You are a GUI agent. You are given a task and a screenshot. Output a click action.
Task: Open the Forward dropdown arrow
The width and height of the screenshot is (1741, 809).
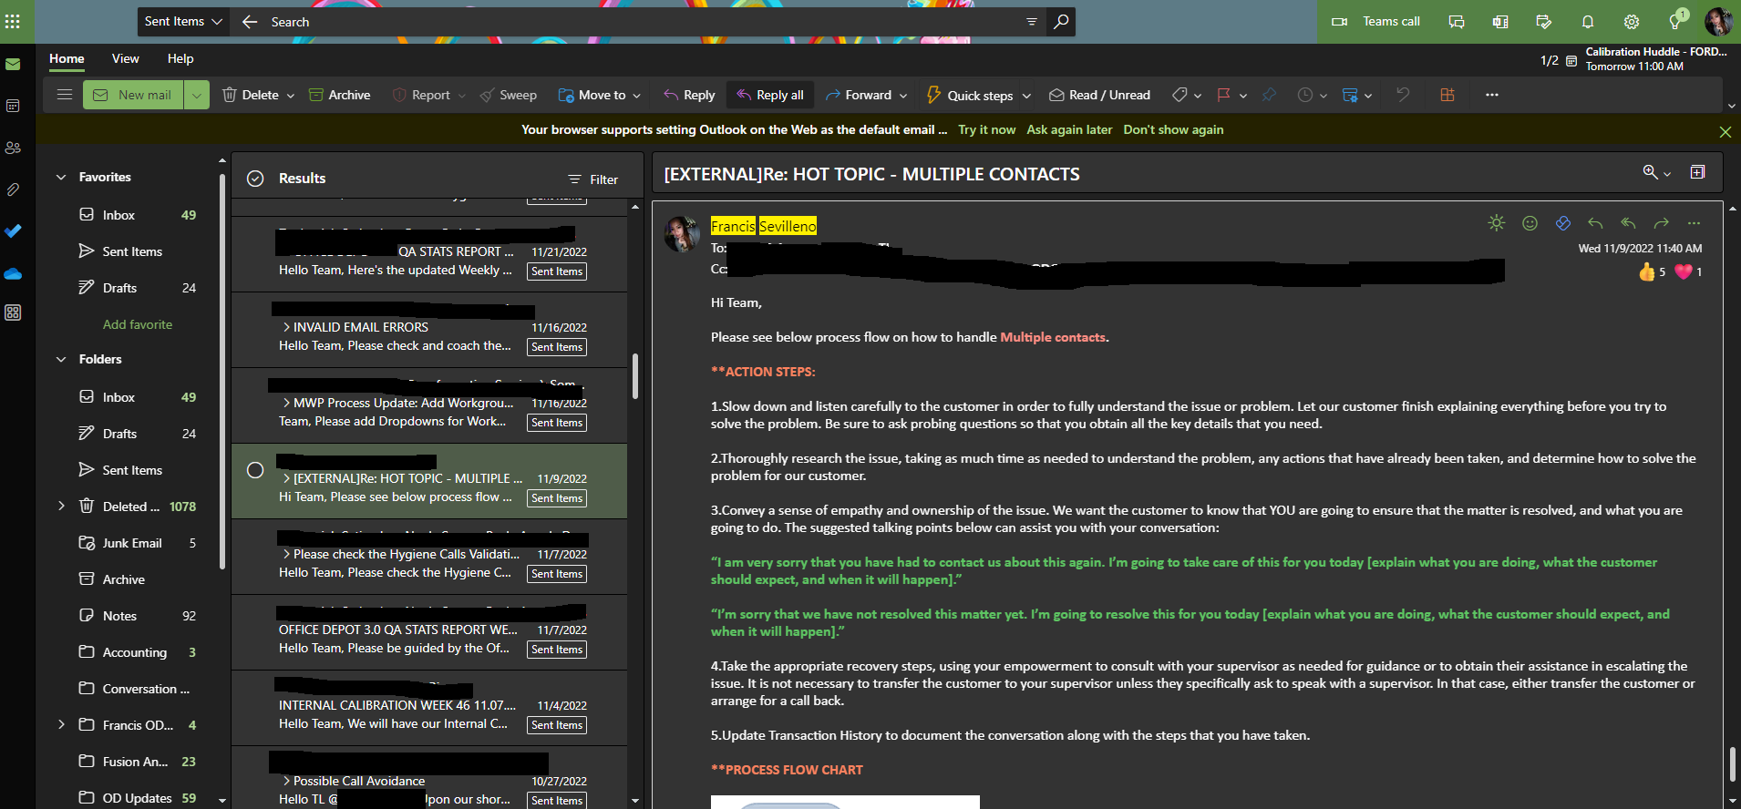[903, 95]
